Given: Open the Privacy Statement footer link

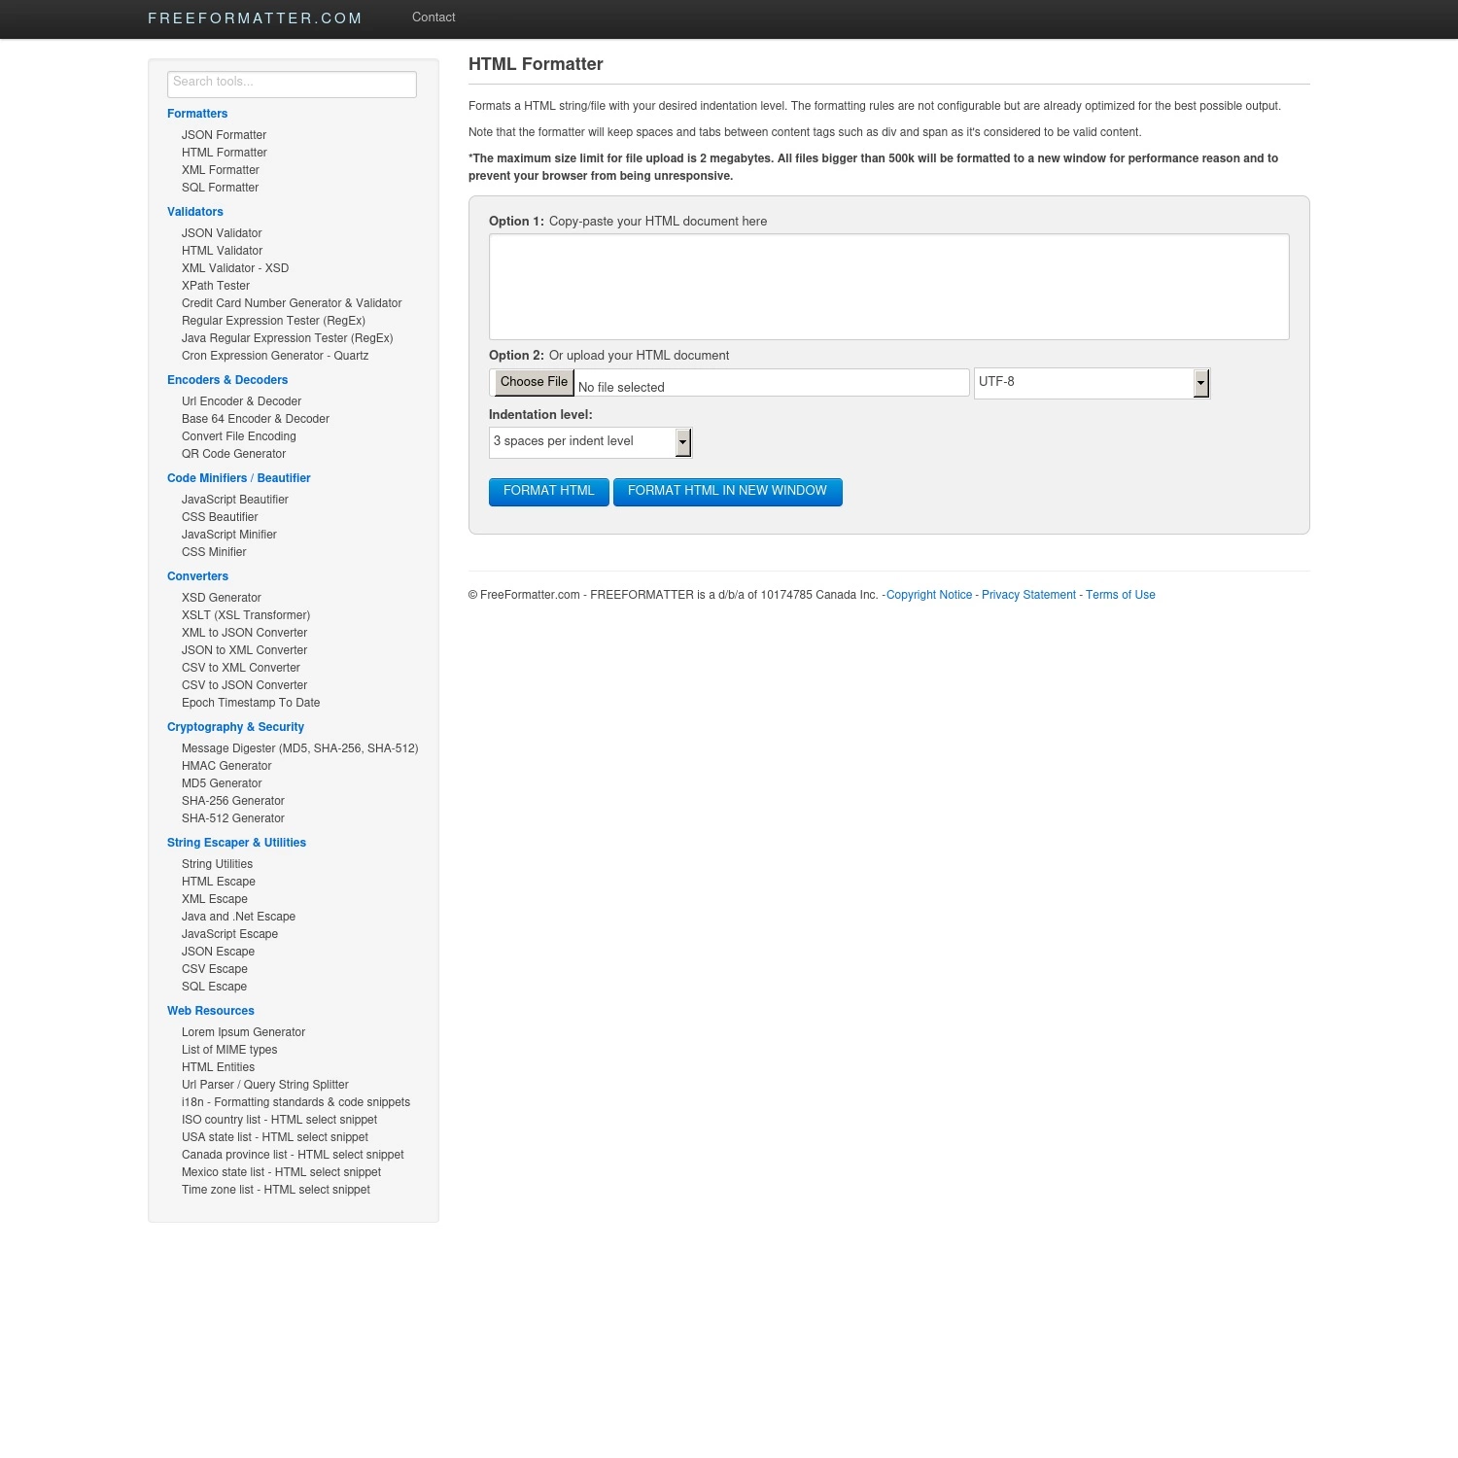Looking at the screenshot, I should click(x=1028, y=595).
